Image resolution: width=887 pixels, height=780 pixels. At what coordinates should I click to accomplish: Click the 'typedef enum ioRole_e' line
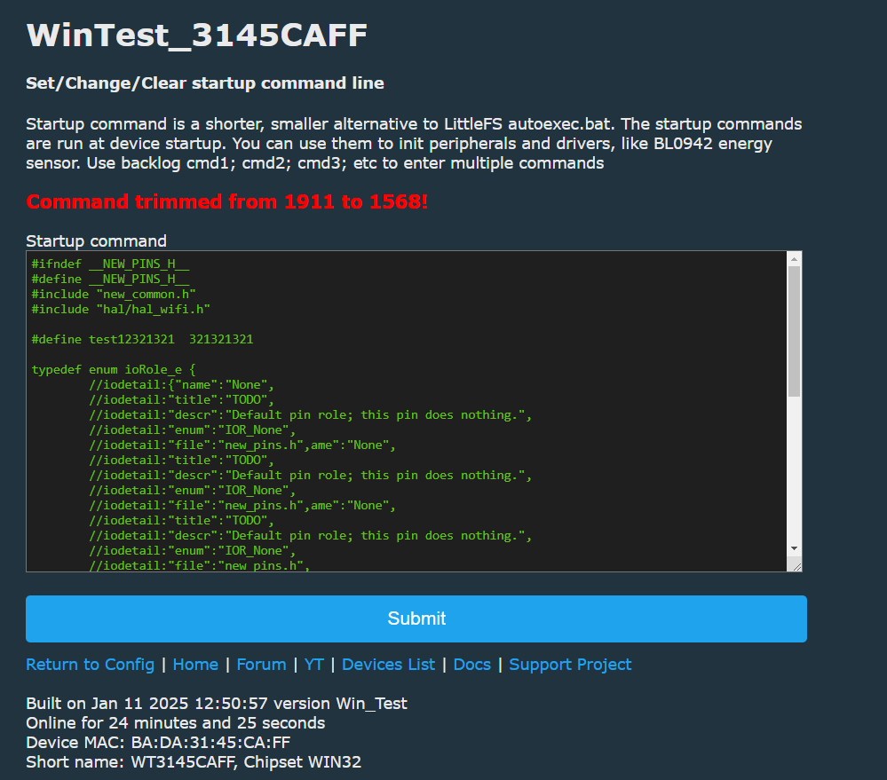coord(113,370)
